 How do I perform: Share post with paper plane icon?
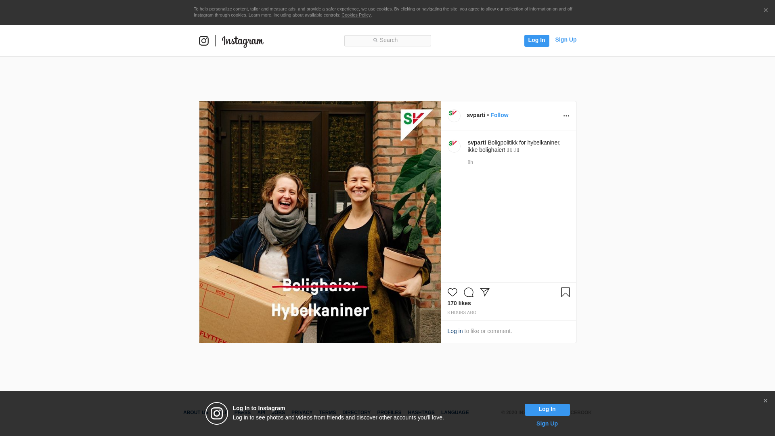point(485,292)
